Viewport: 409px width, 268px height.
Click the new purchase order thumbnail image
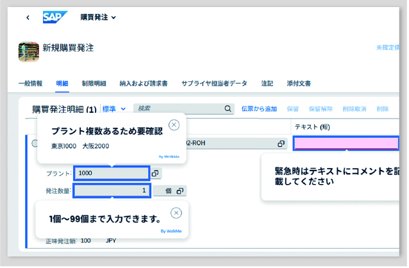coord(29,52)
